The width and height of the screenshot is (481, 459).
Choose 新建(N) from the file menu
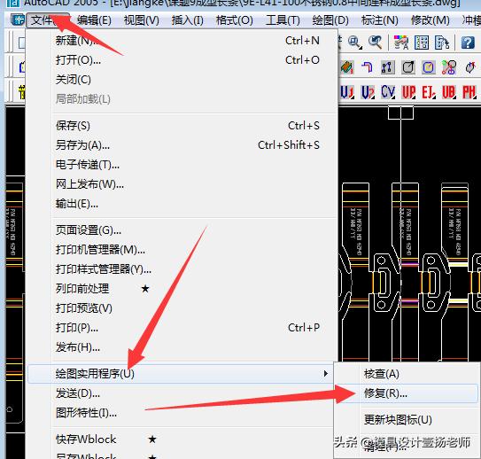click(x=182, y=41)
